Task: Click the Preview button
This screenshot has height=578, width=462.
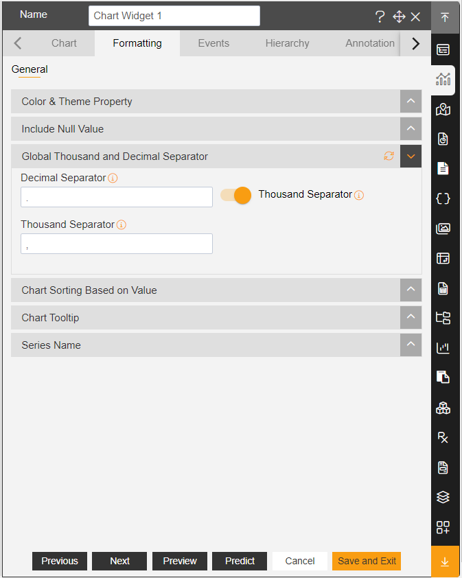Action: pyautogui.click(x=180, y=561)
